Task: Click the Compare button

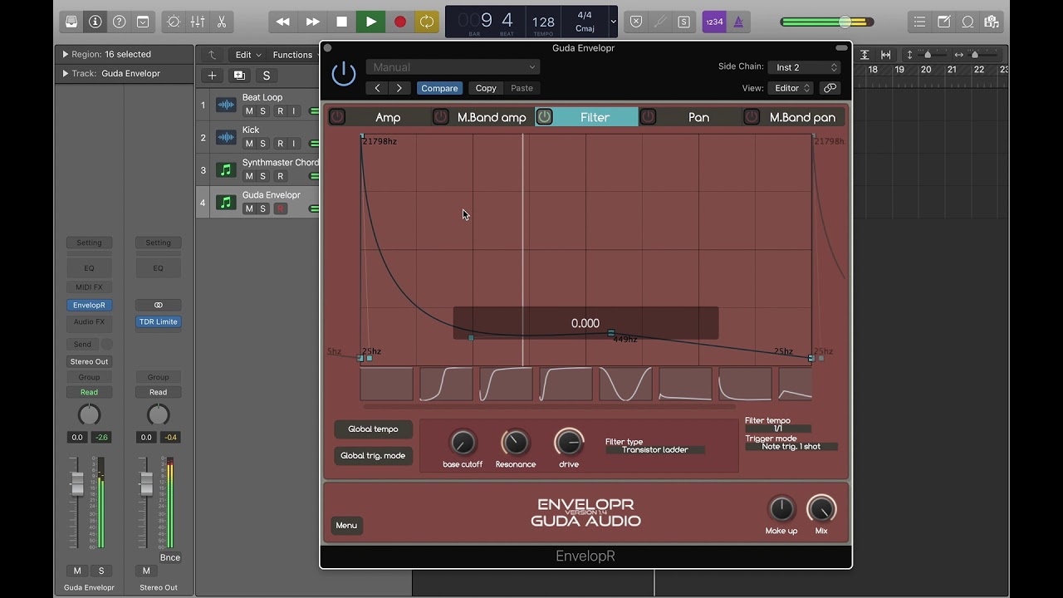Action: [x=439, y=88]
